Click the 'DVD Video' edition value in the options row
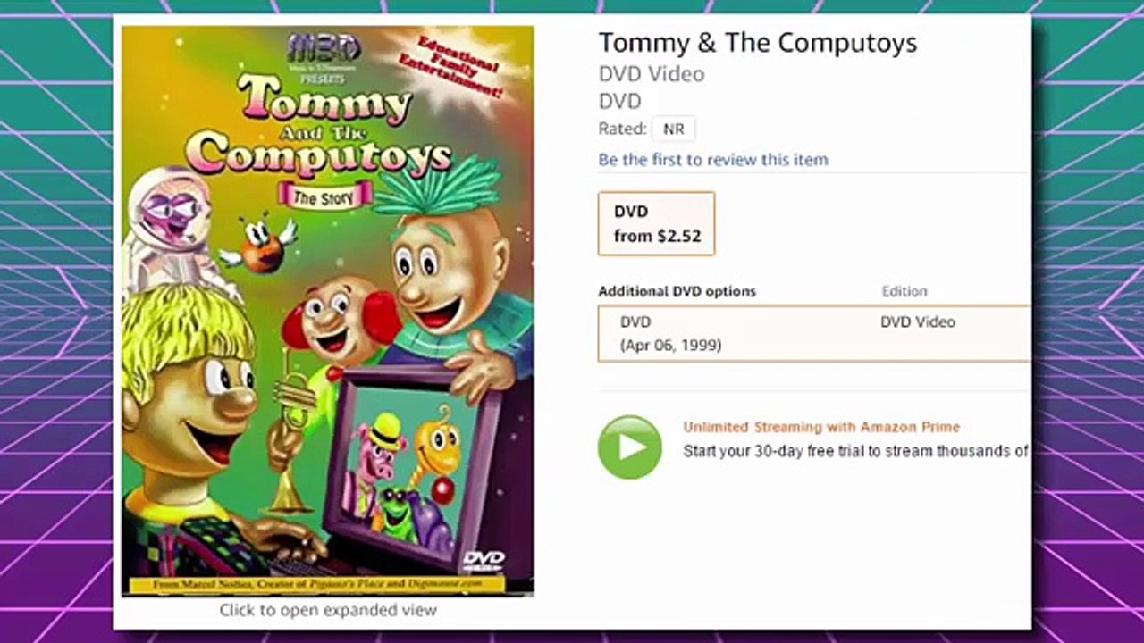1144x643 pixels. point(917,321)
